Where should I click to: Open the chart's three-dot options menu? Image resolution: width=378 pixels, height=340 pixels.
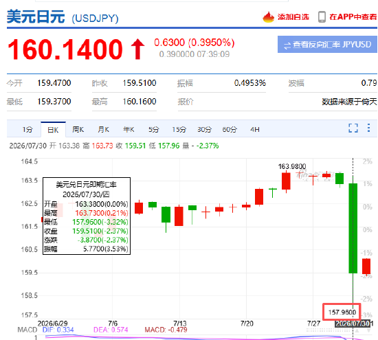tap(368, 128)
